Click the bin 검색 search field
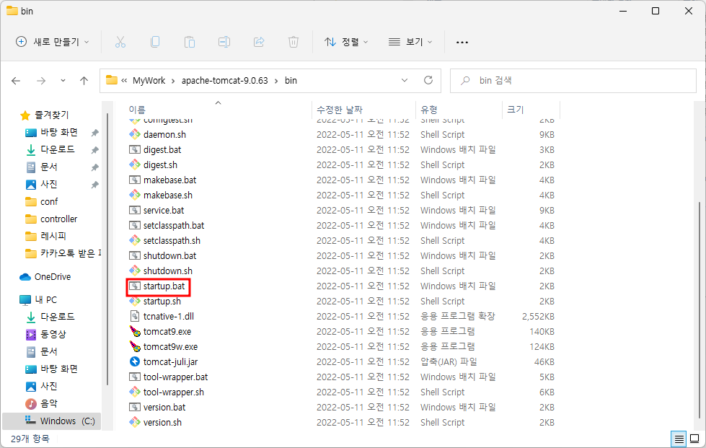The image size is (706, 448). 573,81
